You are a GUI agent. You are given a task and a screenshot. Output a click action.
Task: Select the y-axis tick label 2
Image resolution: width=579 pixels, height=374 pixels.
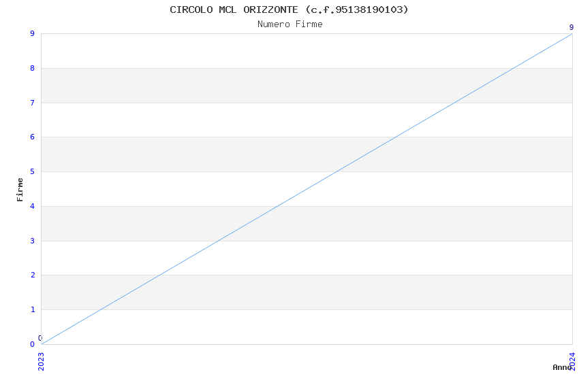(x=32, y=275)
